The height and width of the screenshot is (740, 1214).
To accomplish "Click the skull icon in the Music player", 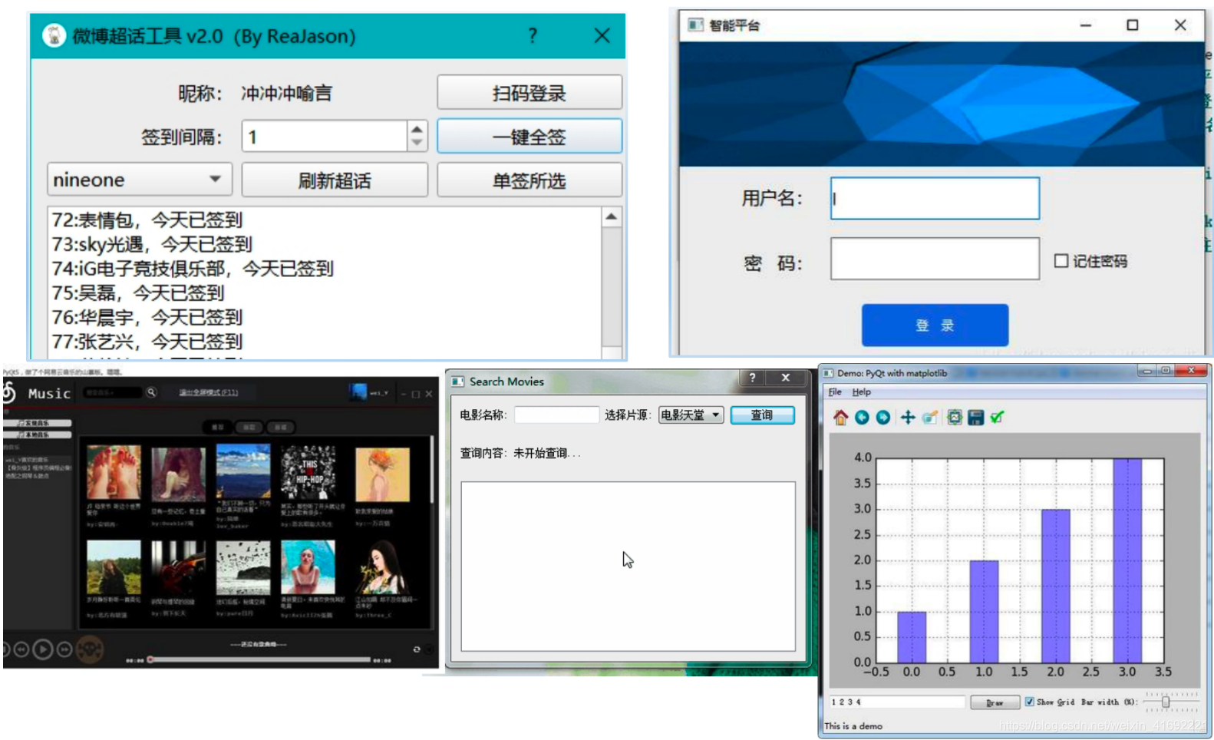I will click(90, 649).
